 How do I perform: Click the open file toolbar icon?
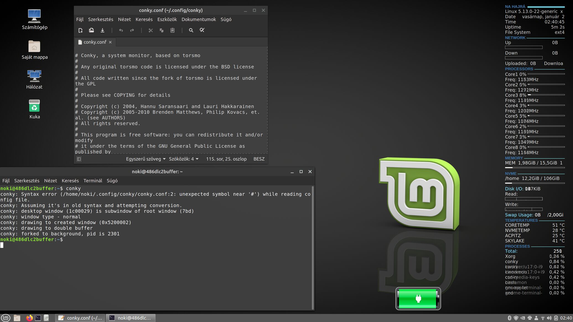click(x=91, y=30)
